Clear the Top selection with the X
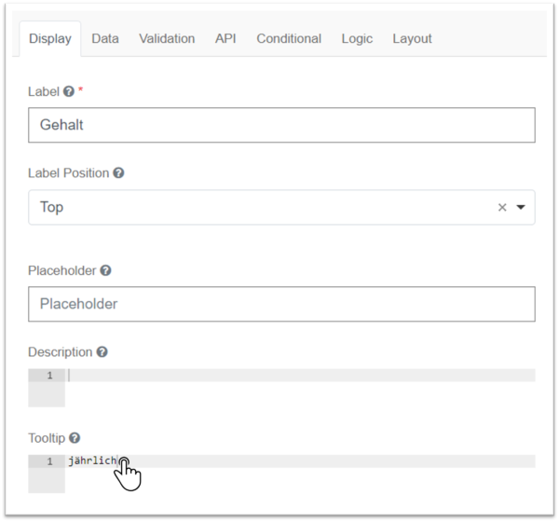 [502, 207]
